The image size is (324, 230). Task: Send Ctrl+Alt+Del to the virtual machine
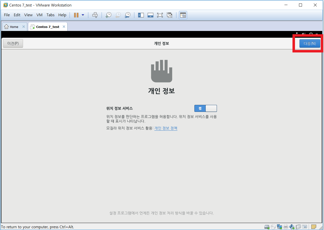pyautogui.click(x=95, y=15)
